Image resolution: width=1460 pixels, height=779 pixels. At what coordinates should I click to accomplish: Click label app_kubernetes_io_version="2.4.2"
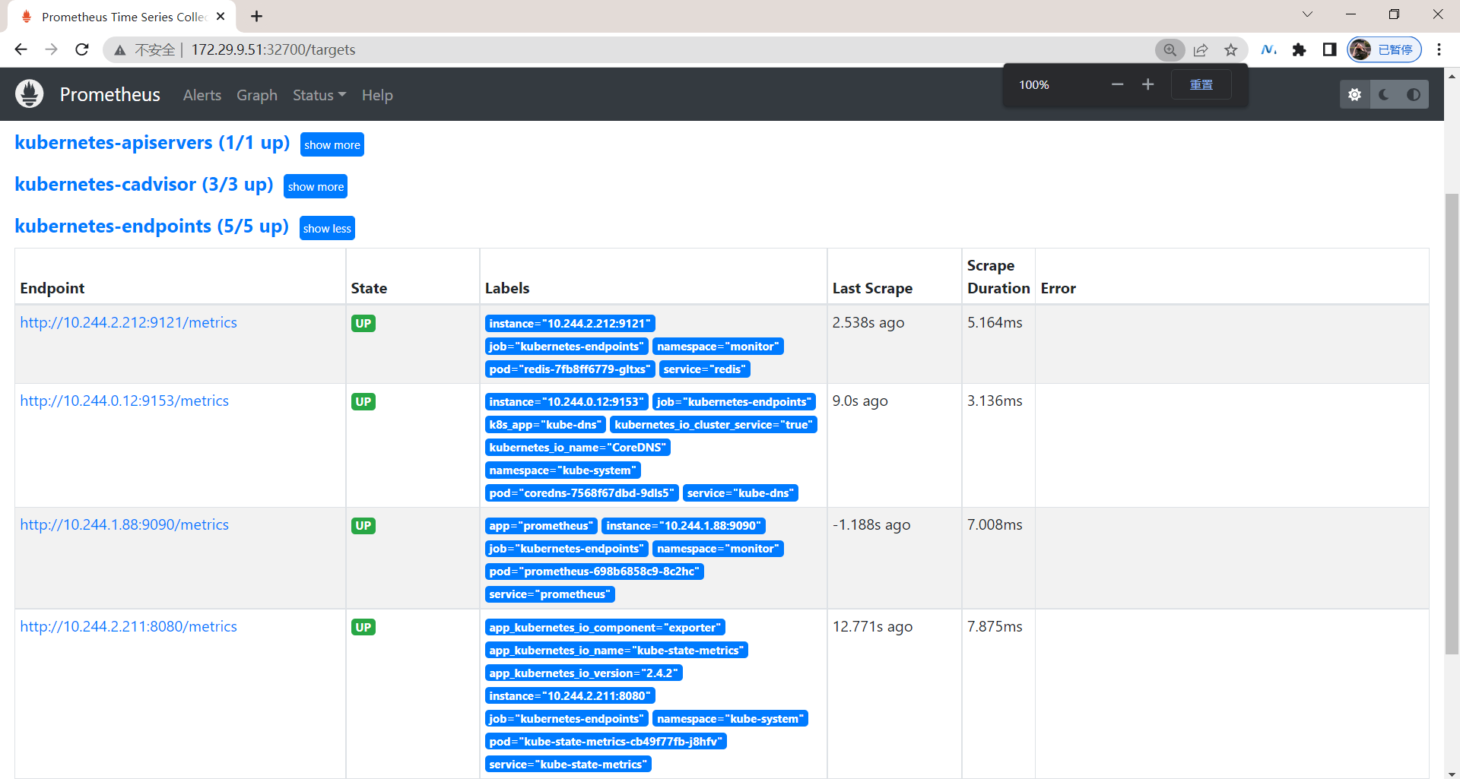pos(584,673)
